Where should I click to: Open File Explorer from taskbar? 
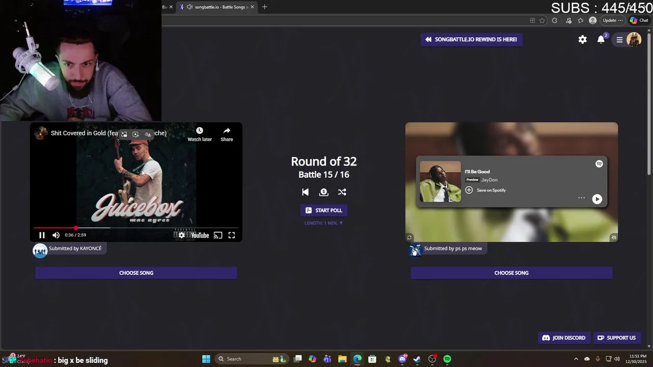coord(342,359)
